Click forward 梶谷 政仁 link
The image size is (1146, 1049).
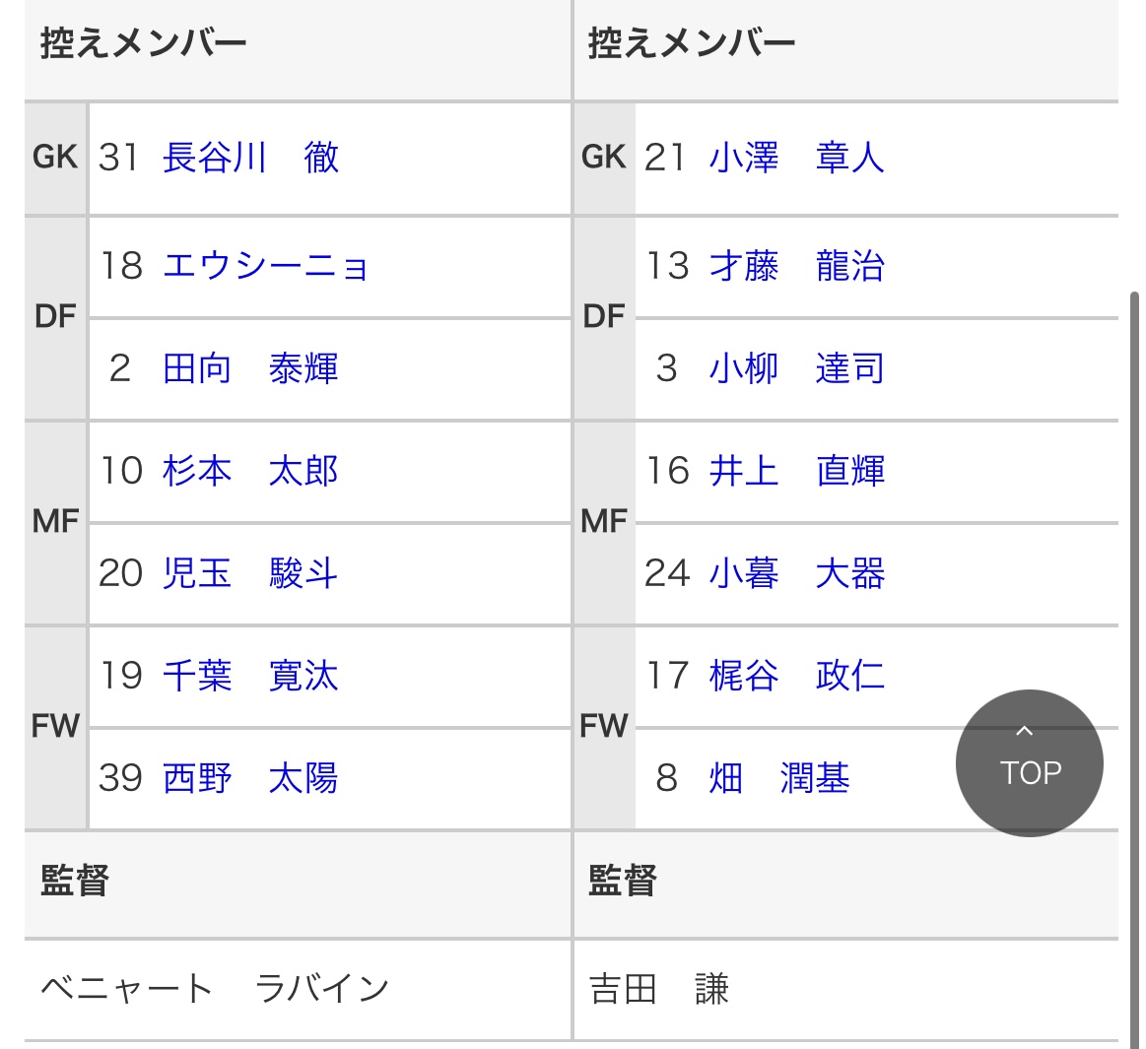(x=796, y=676)
